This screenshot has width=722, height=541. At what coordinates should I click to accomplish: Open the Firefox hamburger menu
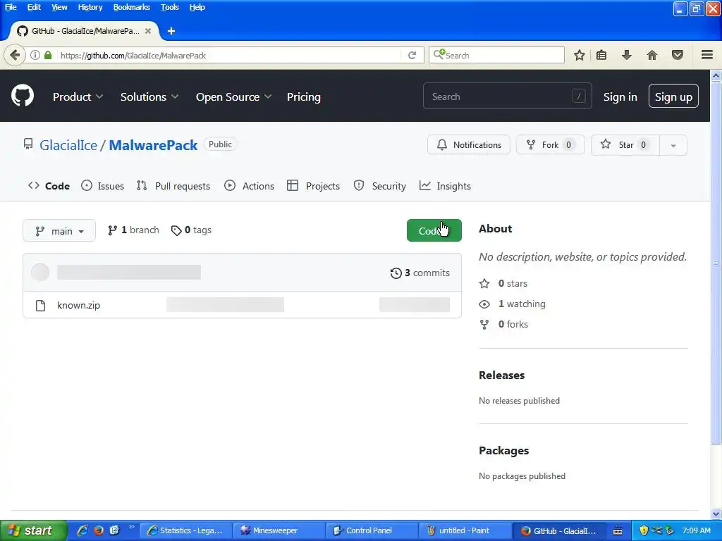[707, 55]
